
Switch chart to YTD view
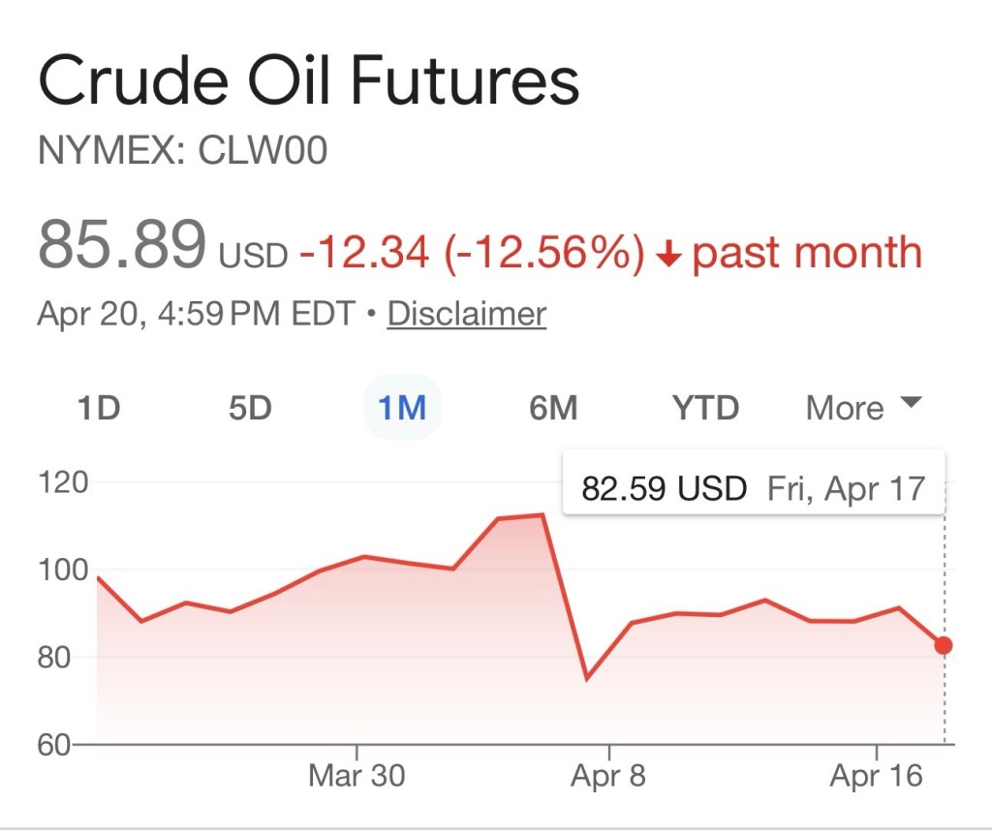pyautogui.click(x=705, y=408)
